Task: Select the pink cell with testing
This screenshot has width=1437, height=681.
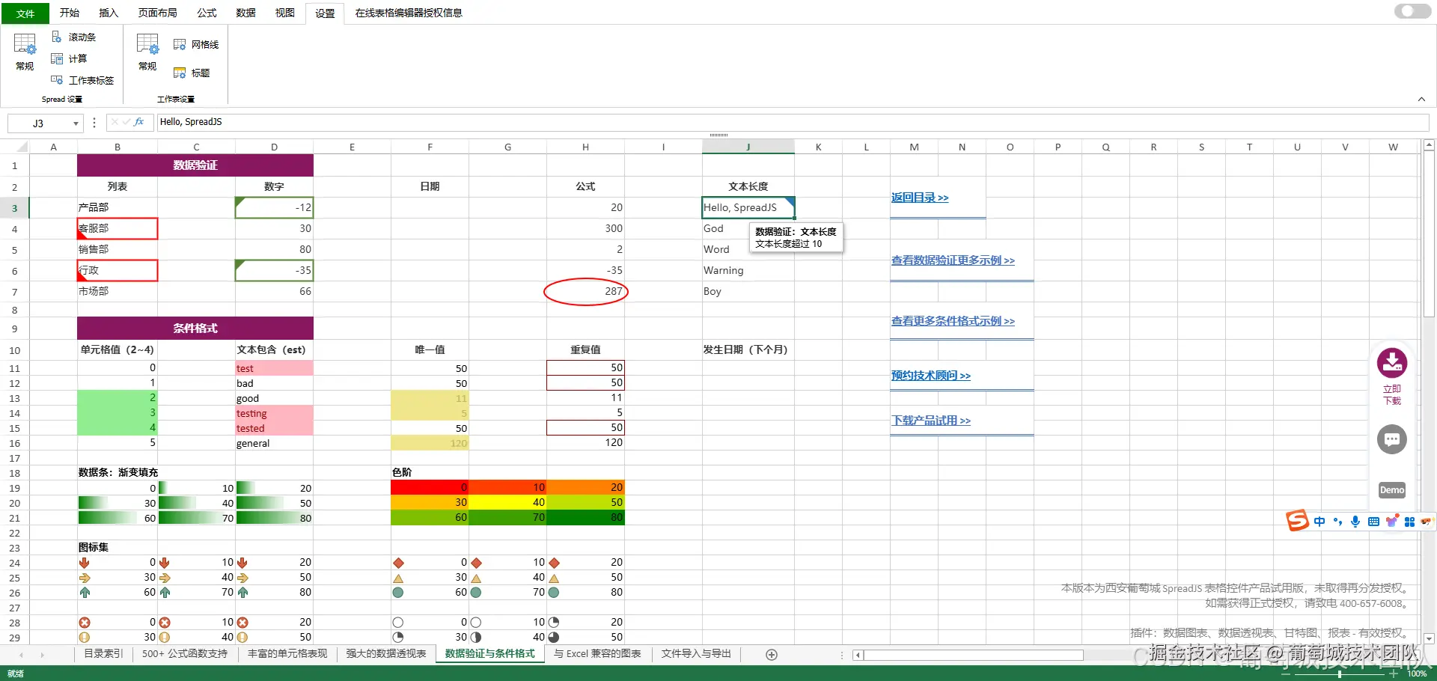Action: click(x=274, y=413)
